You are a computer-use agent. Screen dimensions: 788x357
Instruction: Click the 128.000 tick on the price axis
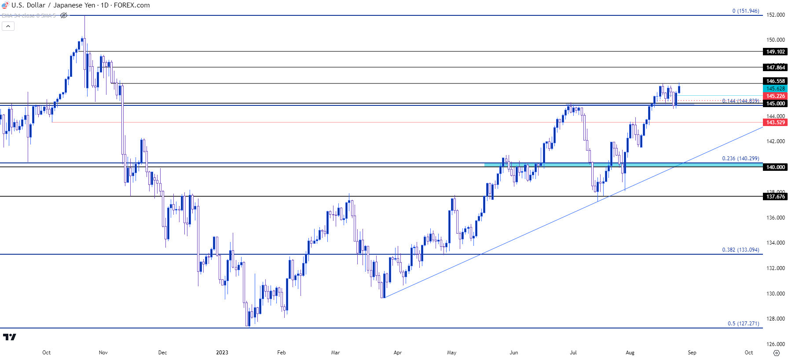click(x=776, y=319)
